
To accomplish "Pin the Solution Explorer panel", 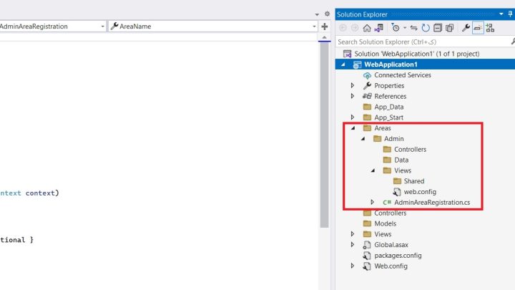I will (x=510, y=14).
